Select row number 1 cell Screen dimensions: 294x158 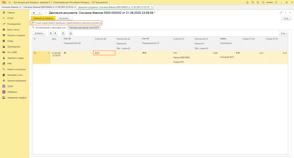coord(42,57)
